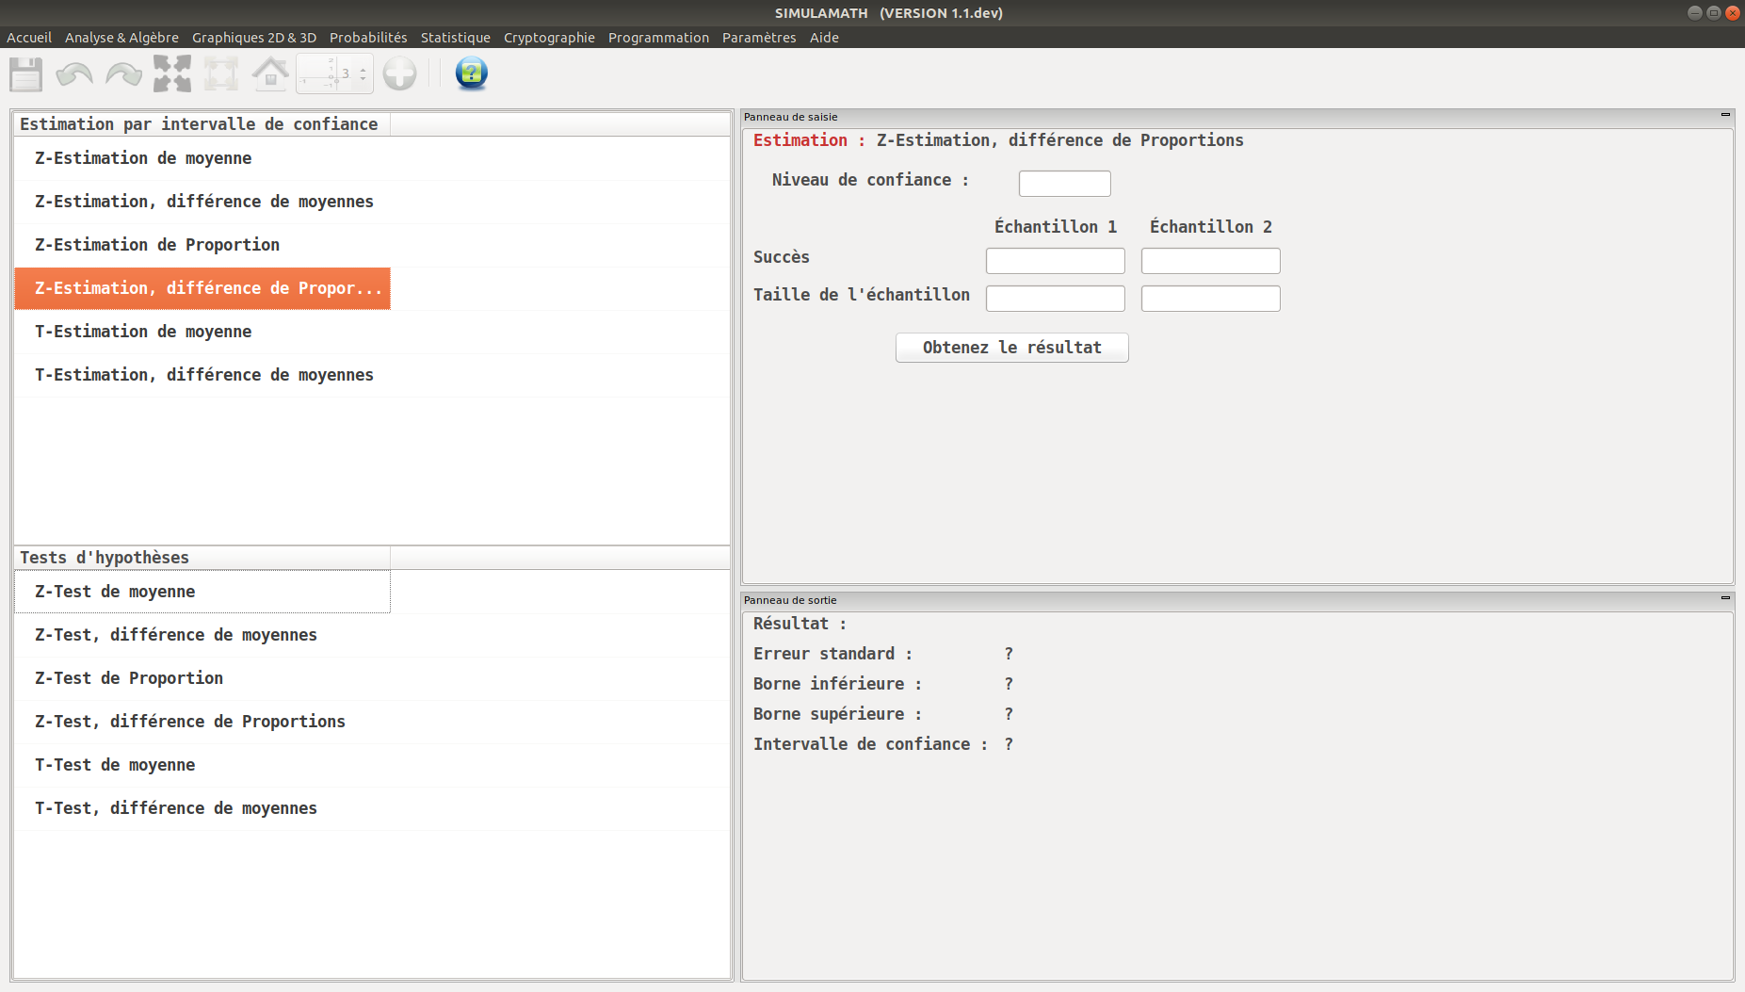Open the Graphiques 2D & 3D menu
The image size is (1745, 992).
(254, 38)
